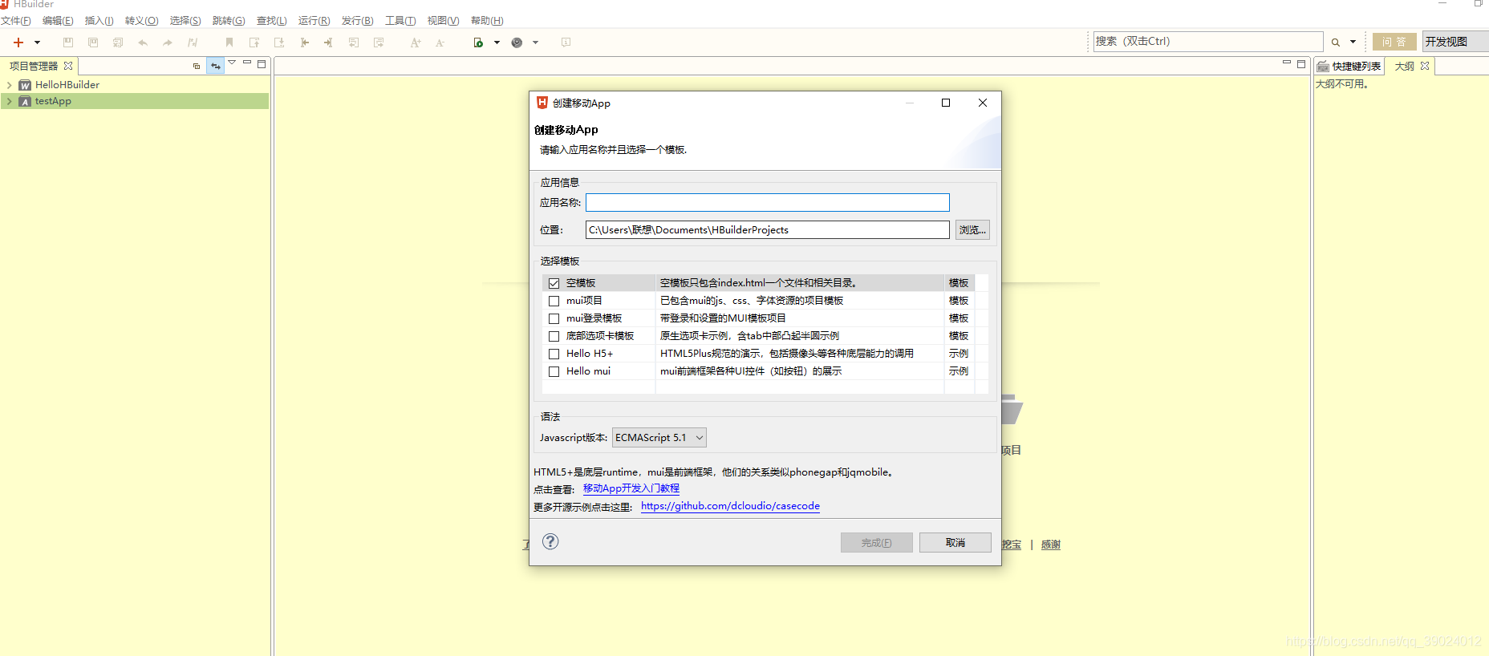The height and width of the screenshot is (656, 1489).
Task: Click the previous marker page-up-arrow icon
Action: click(254, 43)
